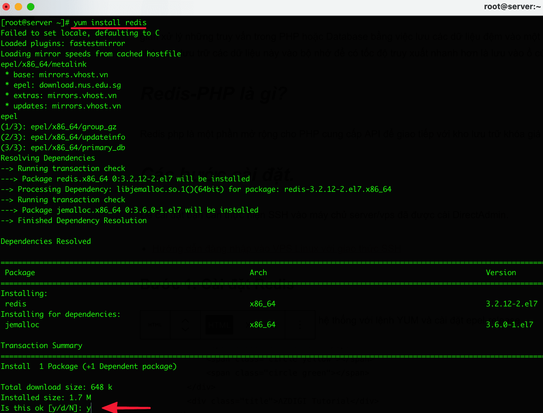The width and height of the screenshot is (543, 413).
Task: Click the green full-screen button on the terminal window
Action: [x=31, y=7]
